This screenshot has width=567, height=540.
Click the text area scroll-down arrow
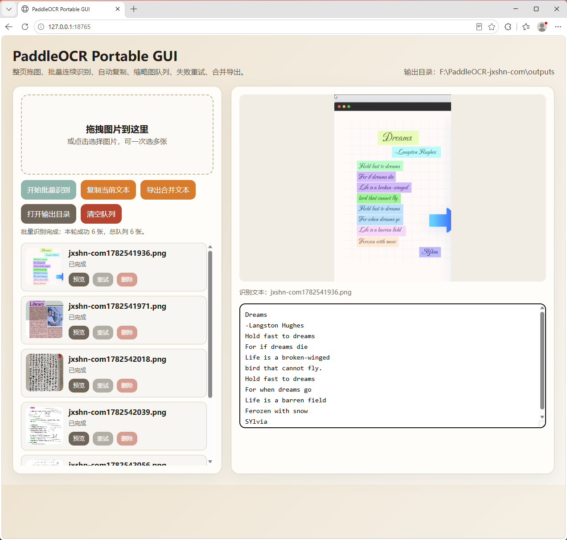click(542, 417)
